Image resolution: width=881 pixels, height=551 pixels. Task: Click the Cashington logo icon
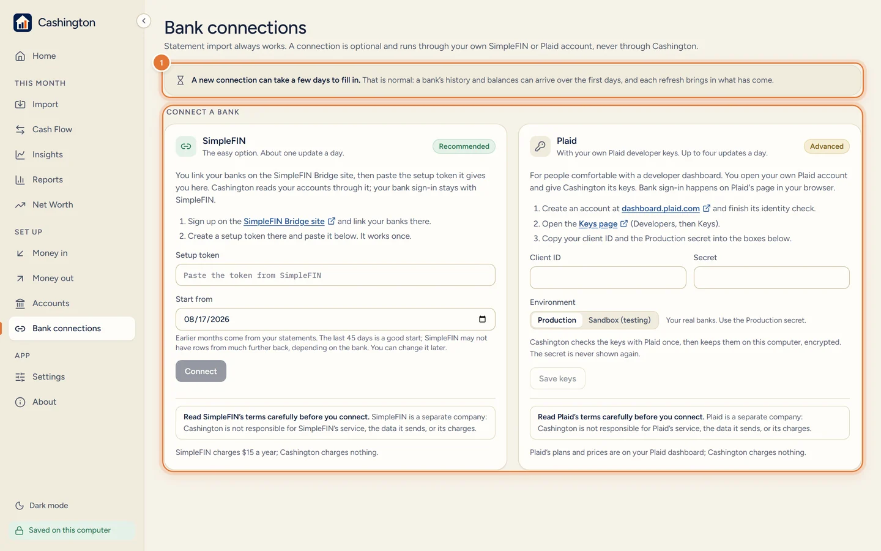point(23,23)
